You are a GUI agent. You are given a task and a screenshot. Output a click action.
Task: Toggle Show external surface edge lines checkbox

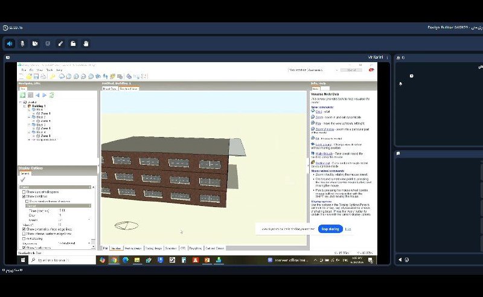(x=24, y=229)
